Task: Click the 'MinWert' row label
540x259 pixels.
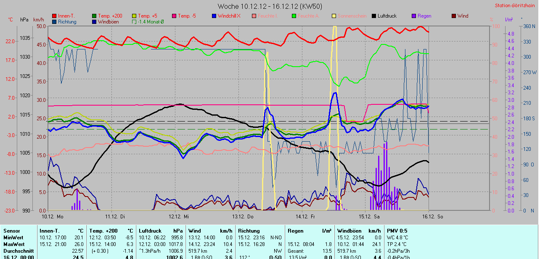Action: 13,237
